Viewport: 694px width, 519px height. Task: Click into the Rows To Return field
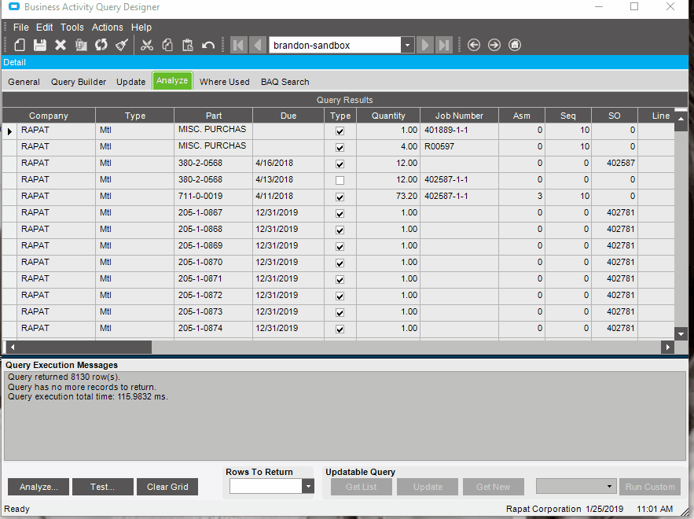point(266,486)
